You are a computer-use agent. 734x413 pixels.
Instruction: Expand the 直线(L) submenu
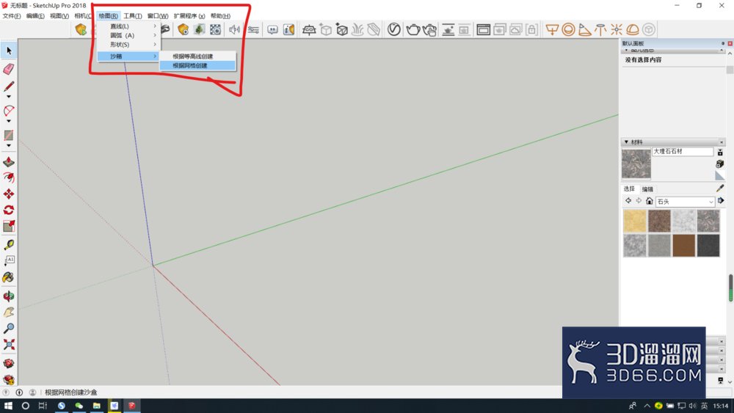tap(128, 26)
